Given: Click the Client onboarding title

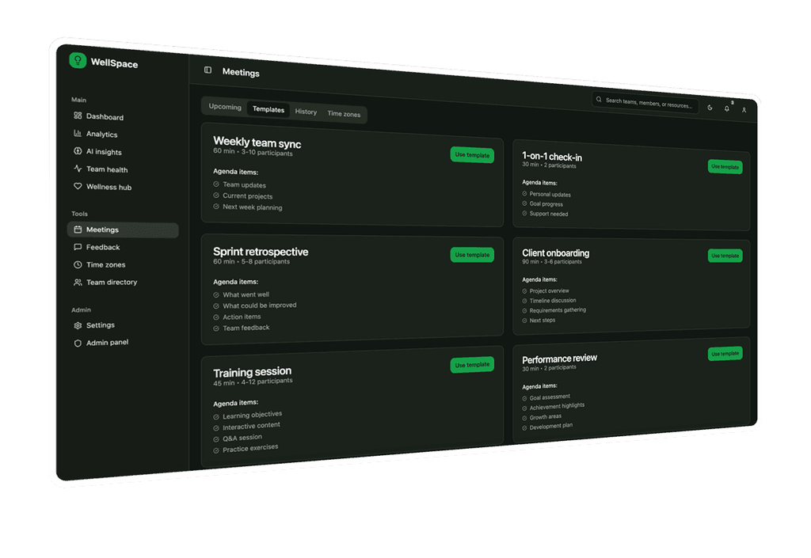Looking at the screenshot, I should tap(555, 253).
